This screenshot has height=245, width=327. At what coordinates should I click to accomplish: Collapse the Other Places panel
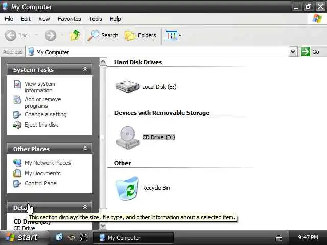point(85,149)
